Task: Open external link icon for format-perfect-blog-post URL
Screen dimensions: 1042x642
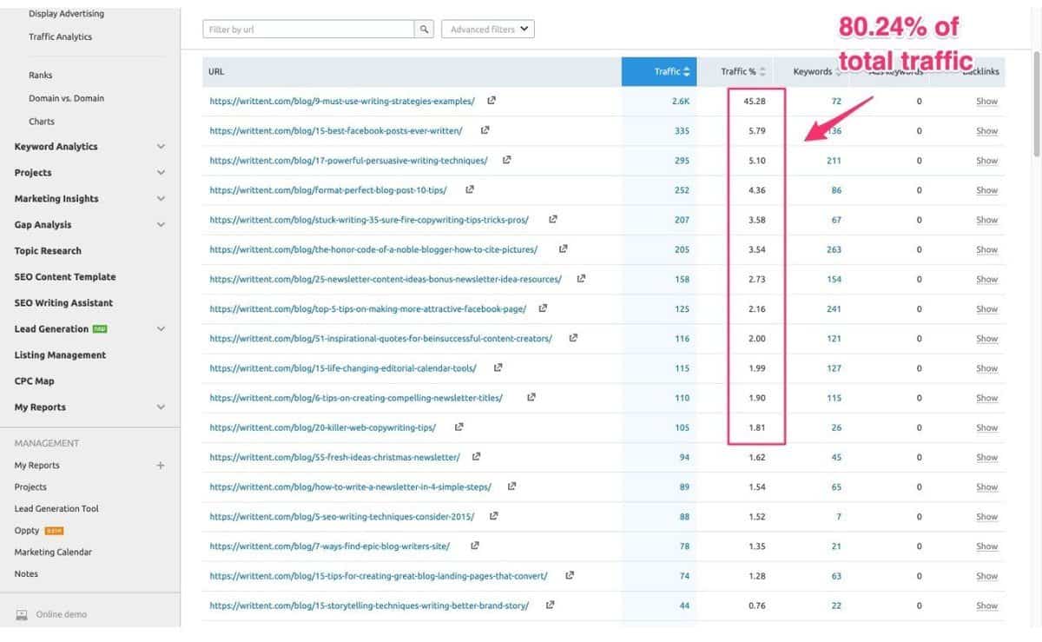Action: 470,189
